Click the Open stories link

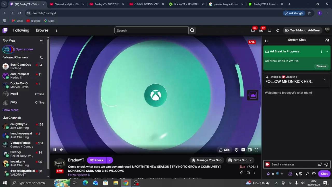click(24, 49)
